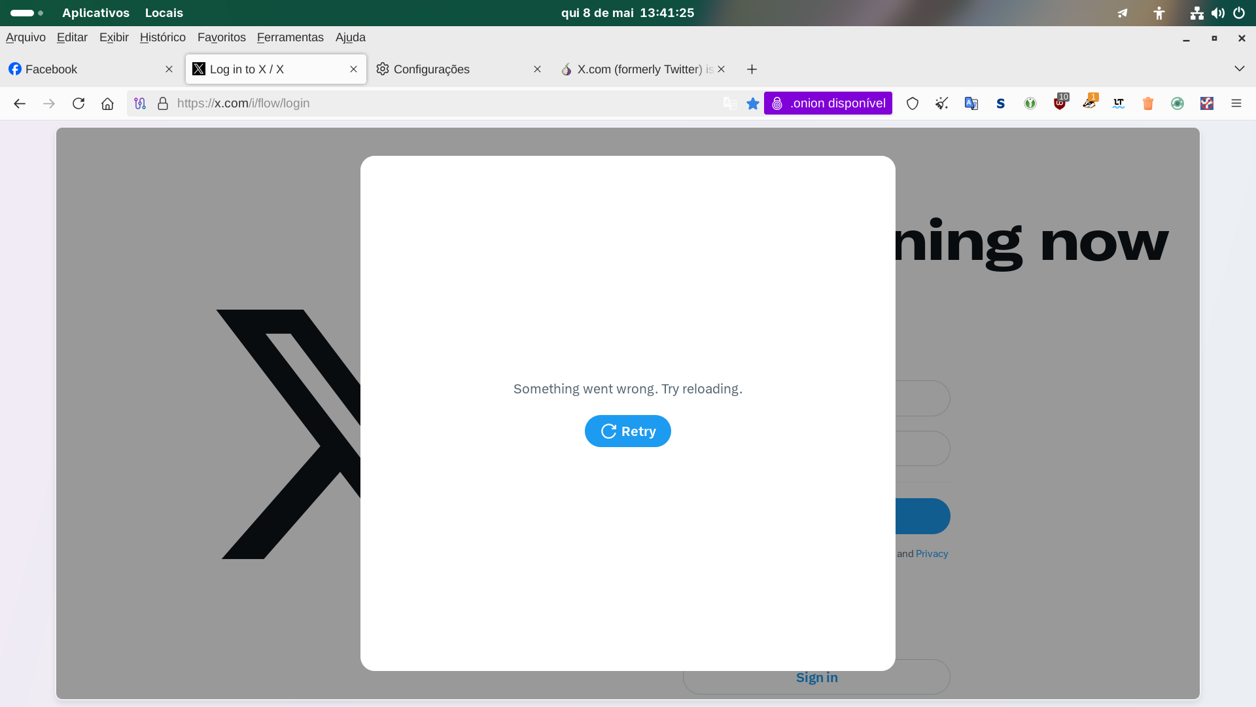Reload the current page
1256x707 pixels.
78,103
